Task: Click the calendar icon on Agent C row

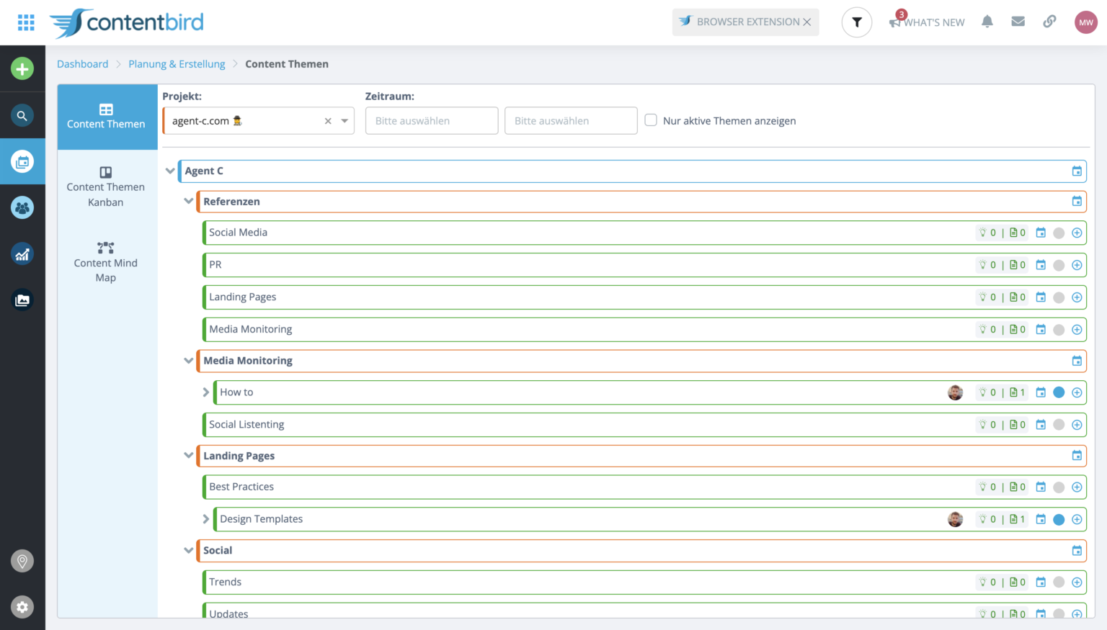Action: pos(1077,171)
